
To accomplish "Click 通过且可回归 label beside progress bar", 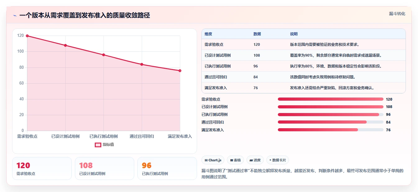I will pos(213,122).
